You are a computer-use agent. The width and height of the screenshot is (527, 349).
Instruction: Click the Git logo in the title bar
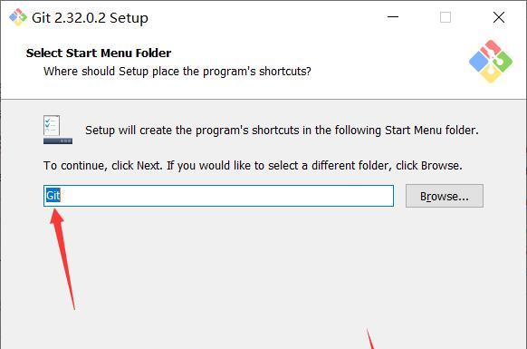point(18,17)
